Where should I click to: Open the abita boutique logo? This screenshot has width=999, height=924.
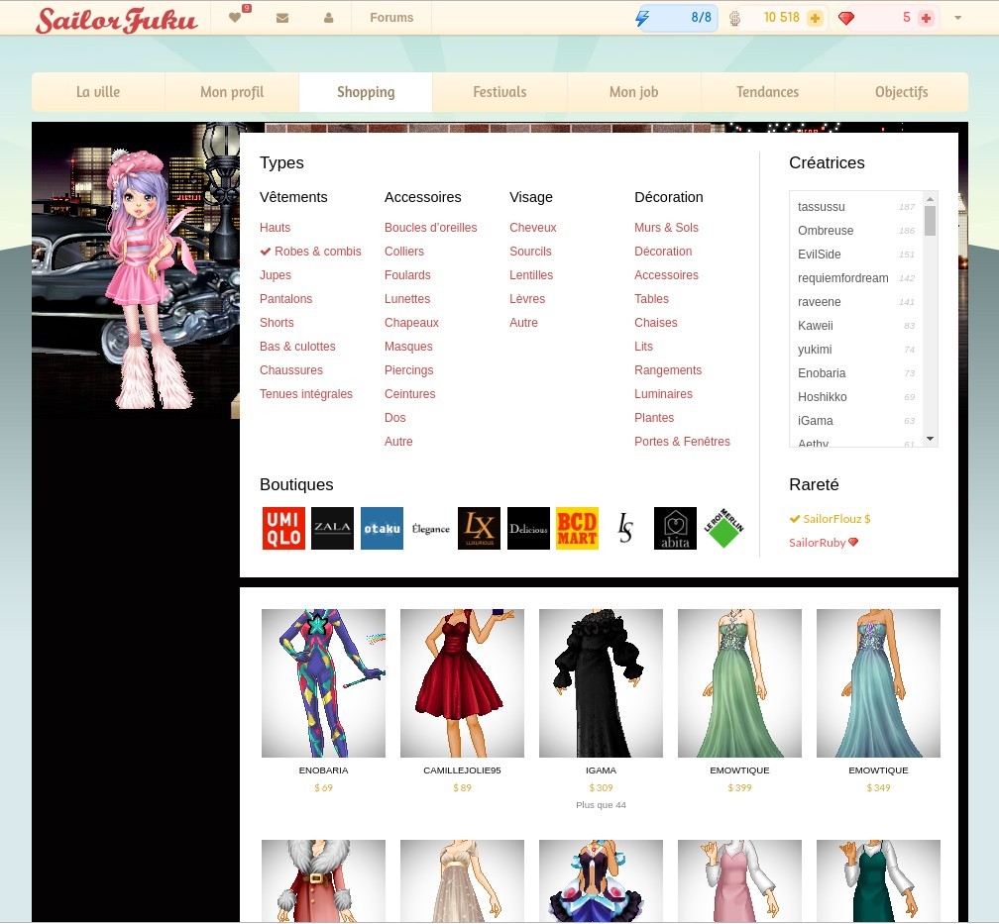[675, 528]
